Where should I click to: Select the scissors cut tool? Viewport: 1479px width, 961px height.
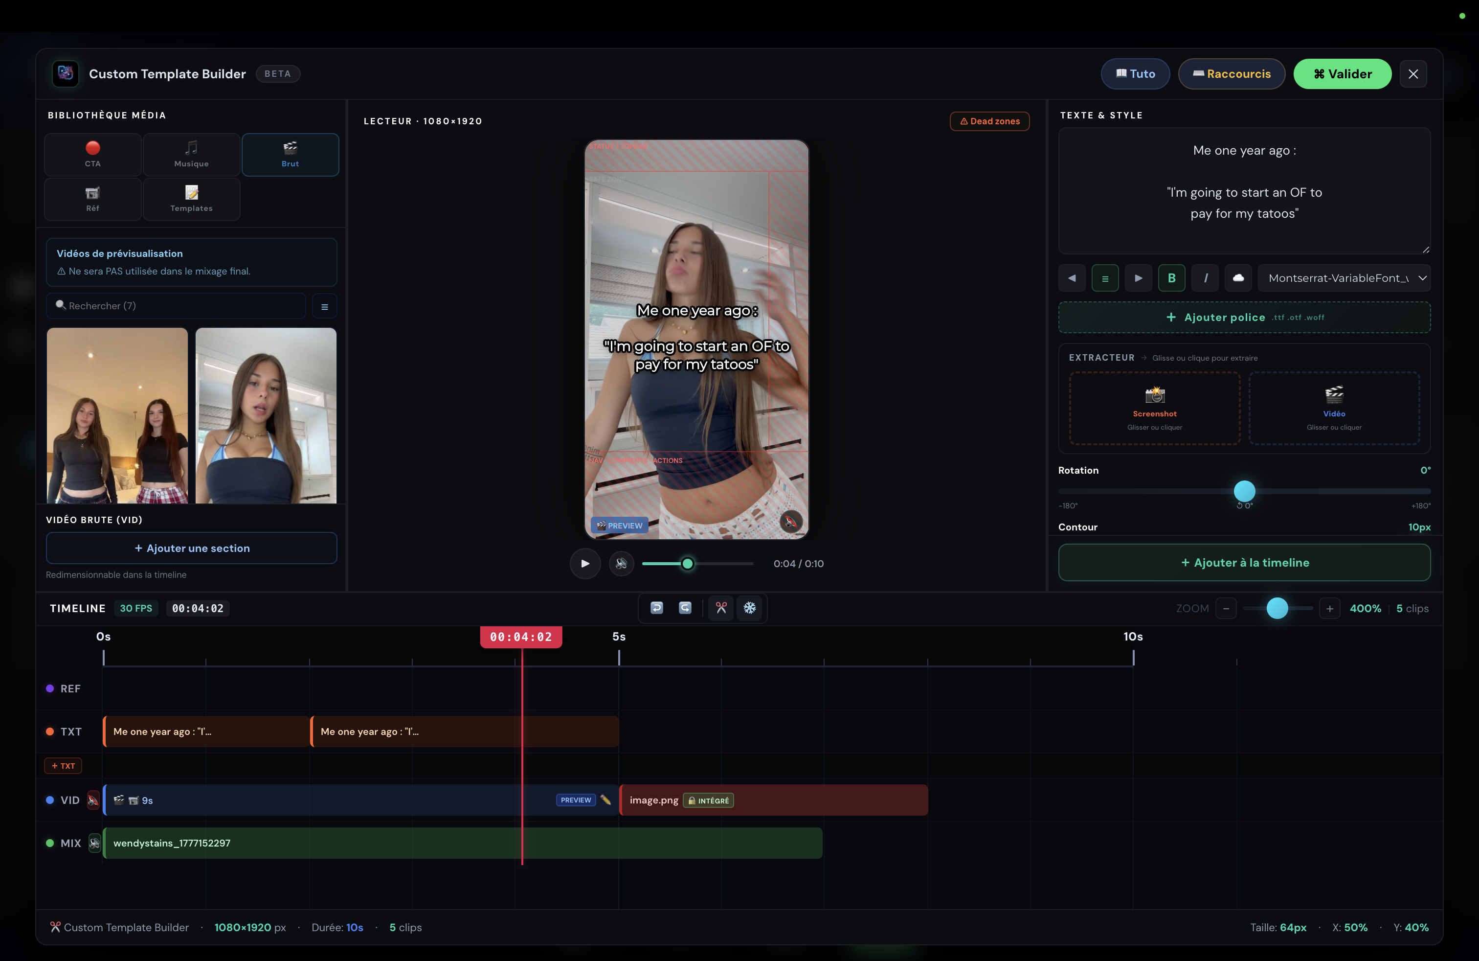point(721,608)
